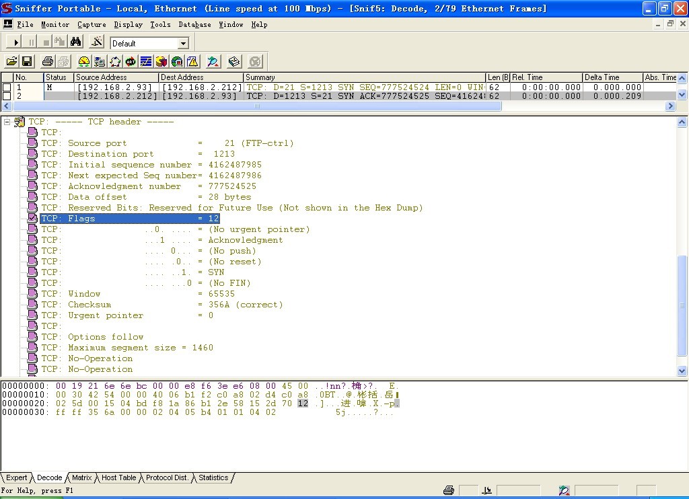Click the Print toolbar icon
The image size is (689, 499).
(48, 61)
